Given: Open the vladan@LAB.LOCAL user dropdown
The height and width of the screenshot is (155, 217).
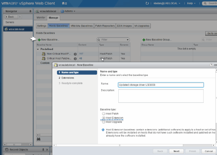Looking at the screenshot, I should coord(167,3).
